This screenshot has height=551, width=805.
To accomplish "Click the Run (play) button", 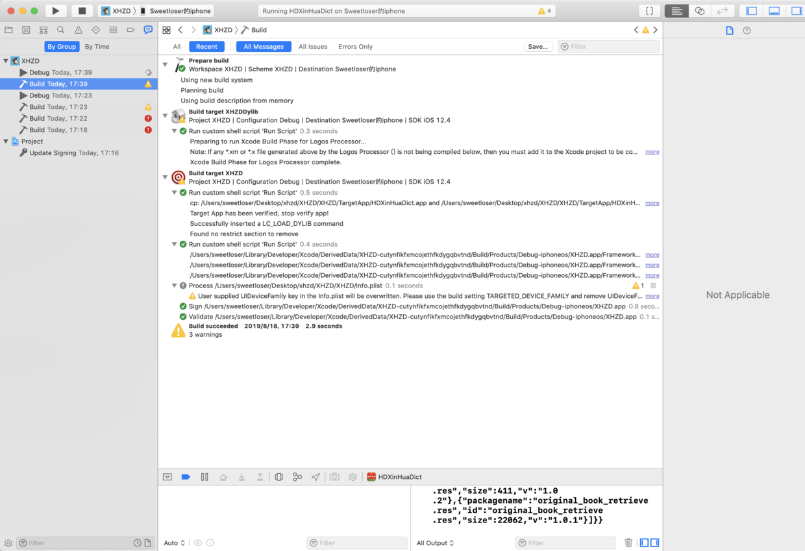I will pos(56,11).
